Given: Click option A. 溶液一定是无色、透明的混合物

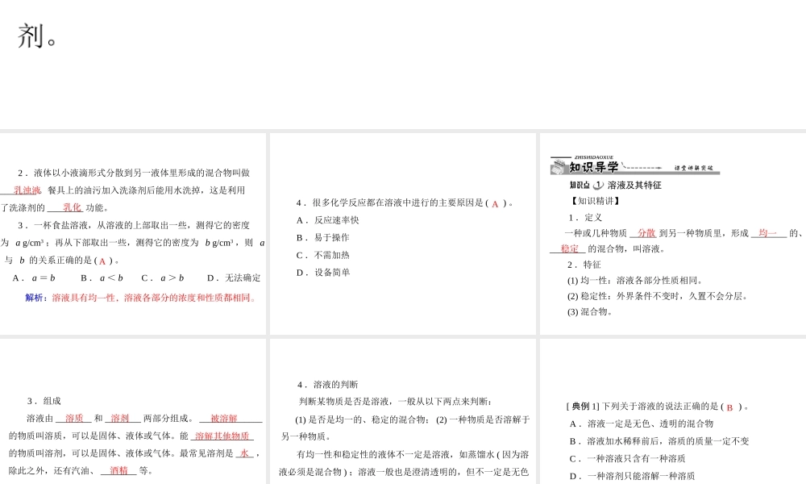Looking at the screenshot, I should click(642, 423).
